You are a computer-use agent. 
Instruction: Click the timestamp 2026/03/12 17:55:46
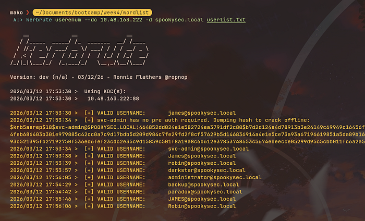pyautogui.click(x=41, y=199)
